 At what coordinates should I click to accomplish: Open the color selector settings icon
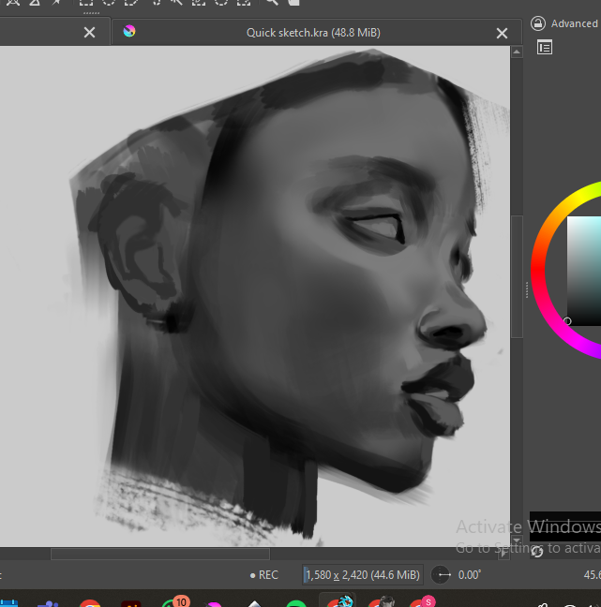point(545,48)
